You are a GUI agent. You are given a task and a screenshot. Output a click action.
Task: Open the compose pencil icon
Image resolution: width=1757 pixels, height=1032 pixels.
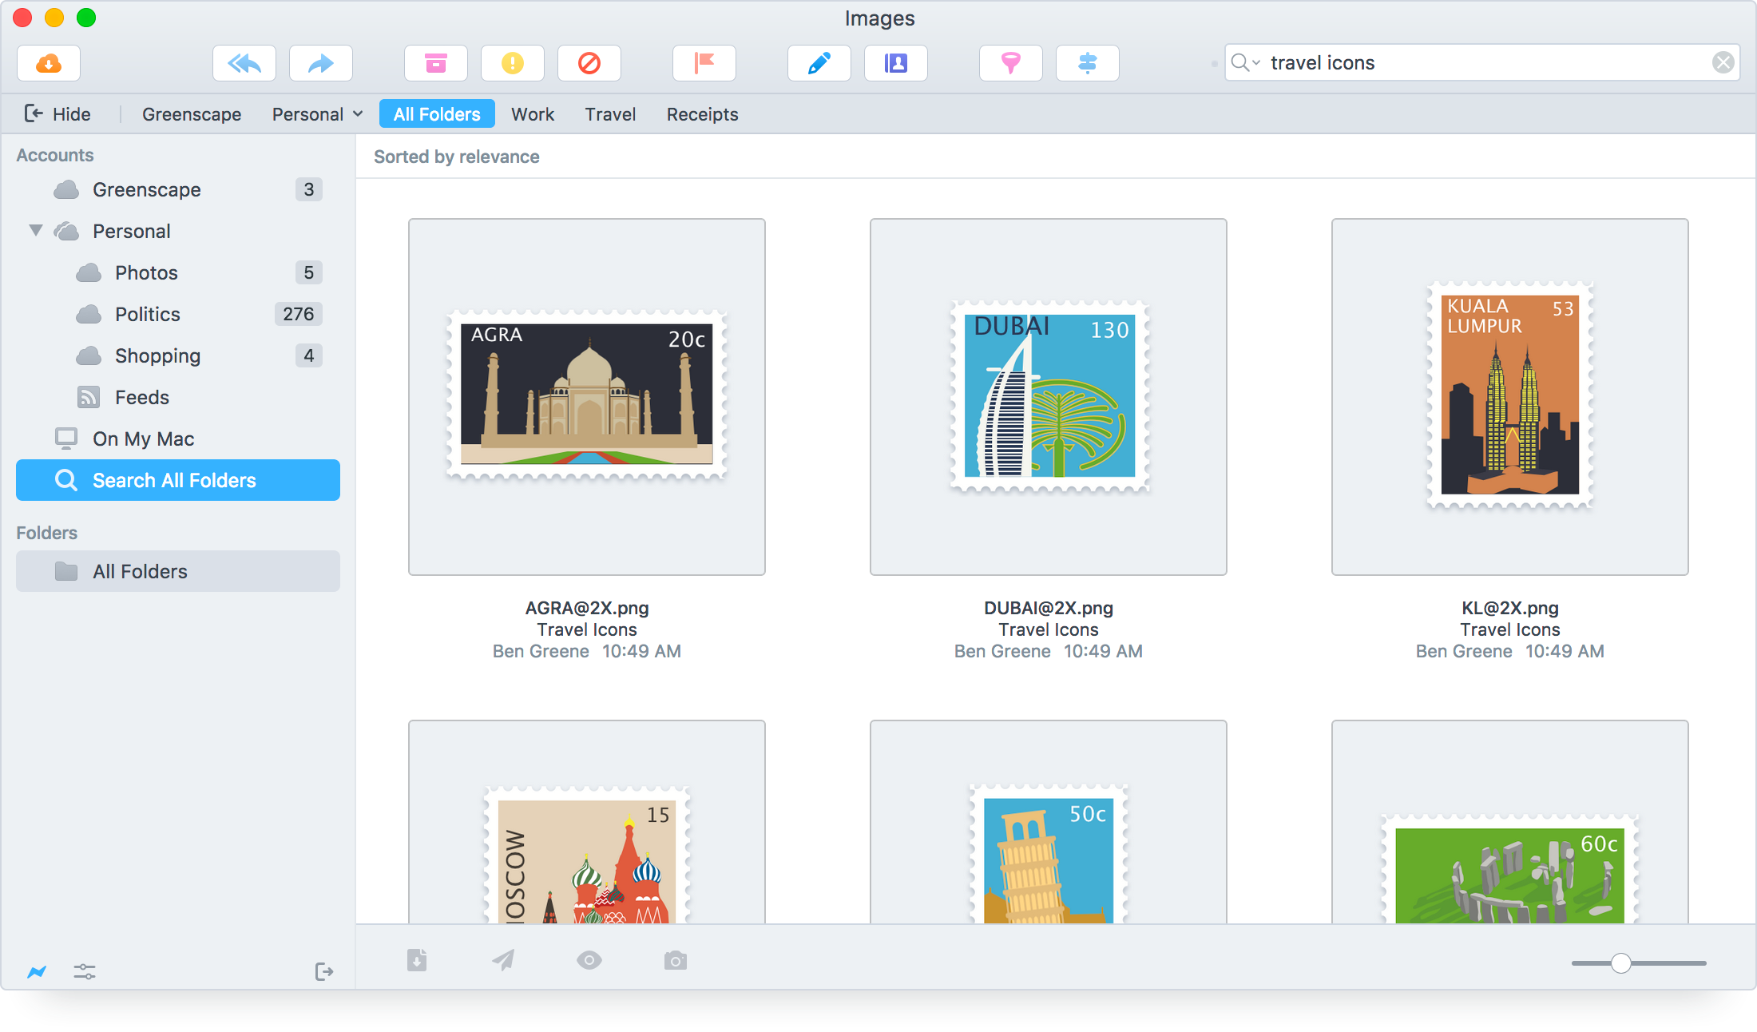coord(819,63)
